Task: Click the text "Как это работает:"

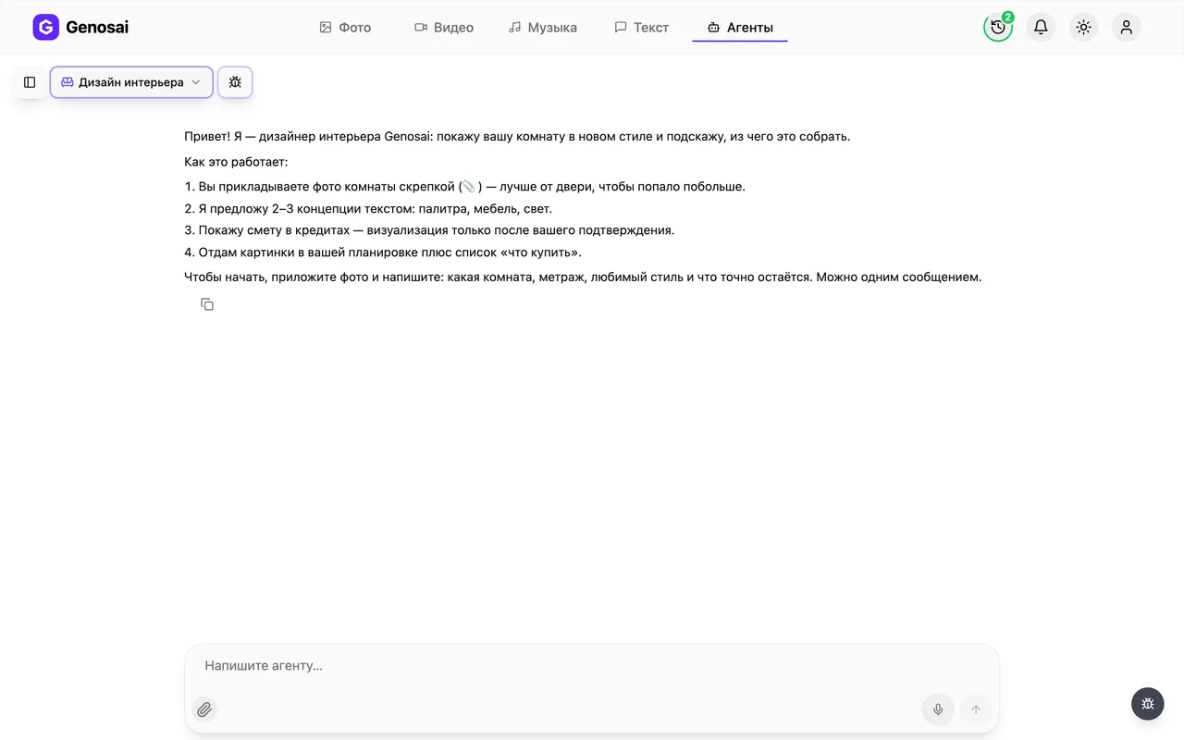Action: (x=237, y=162)
